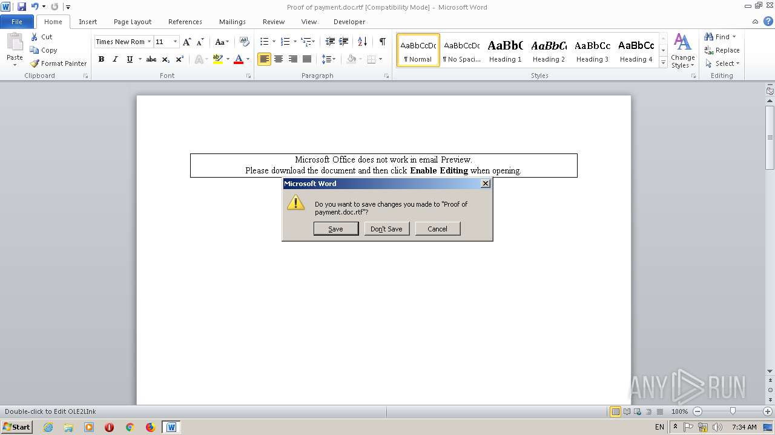Click the Opera taskbar icon
The image size is (775, 435).
click(x=109, y=427)
